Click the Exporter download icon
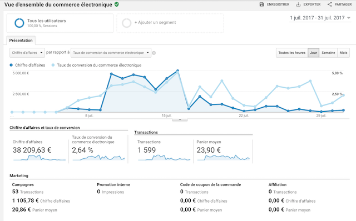 coord(298,4)
